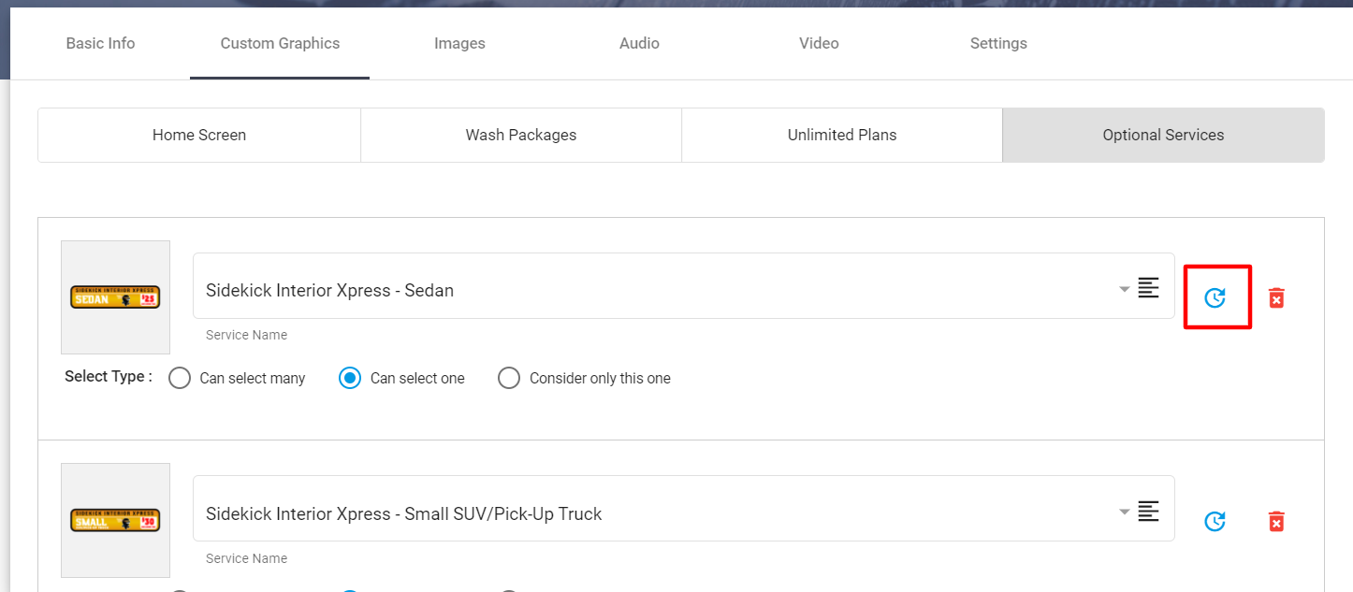
Task: Open the Service Name selection list for Sedan
Action: pyautogui.click(x=1124, y=290)
